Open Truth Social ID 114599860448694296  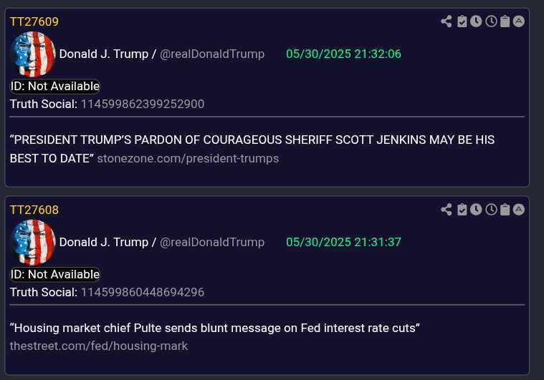click(x=143, y=292)
